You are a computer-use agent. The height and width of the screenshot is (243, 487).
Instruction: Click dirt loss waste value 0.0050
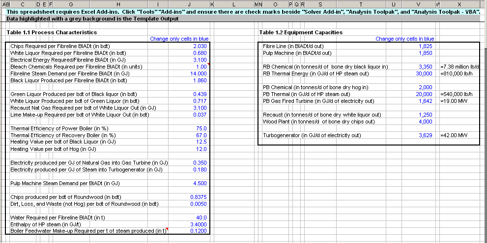click(x=199, y=204)
